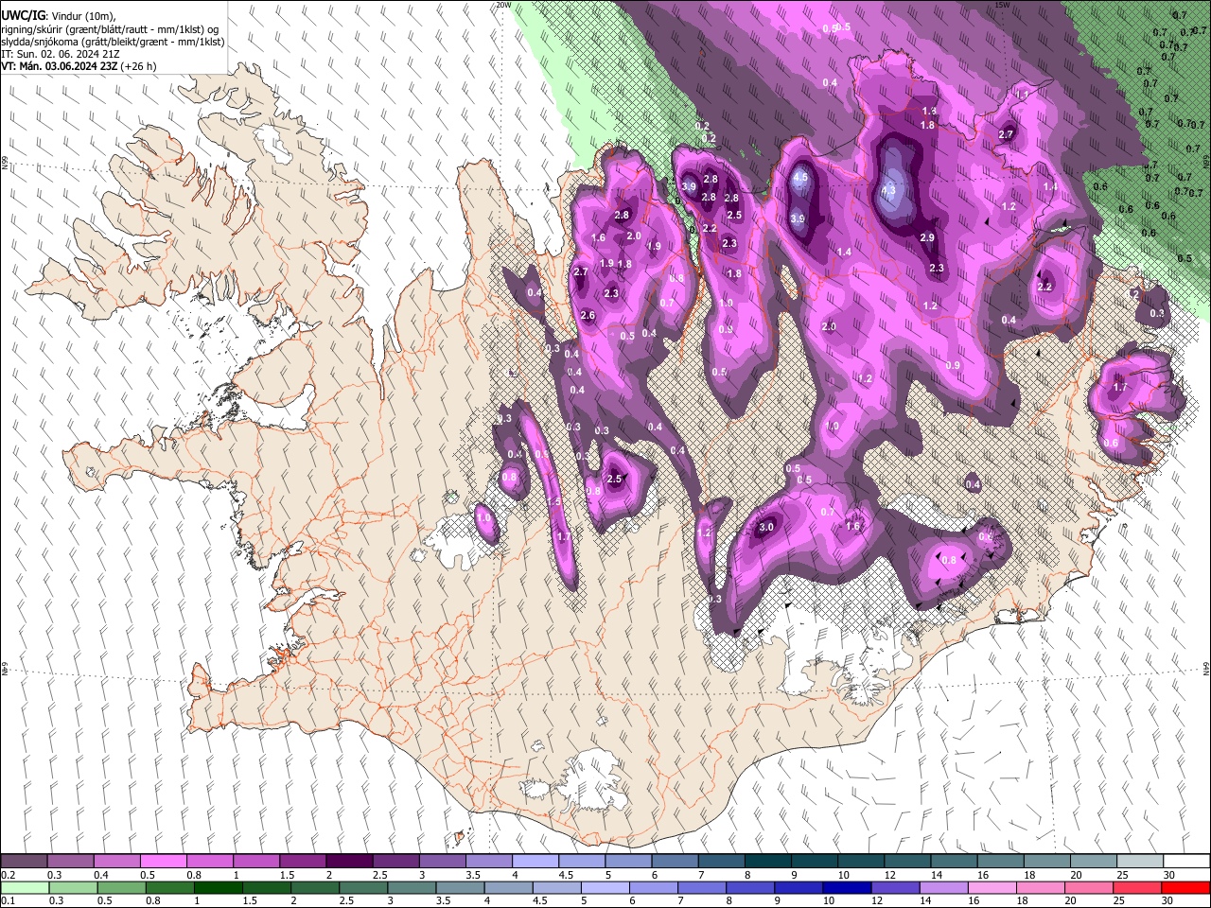
Task: Click the 'VT: Mán. 03.06.2024 23Z (+26 h)' line
Action: point(79,66)
